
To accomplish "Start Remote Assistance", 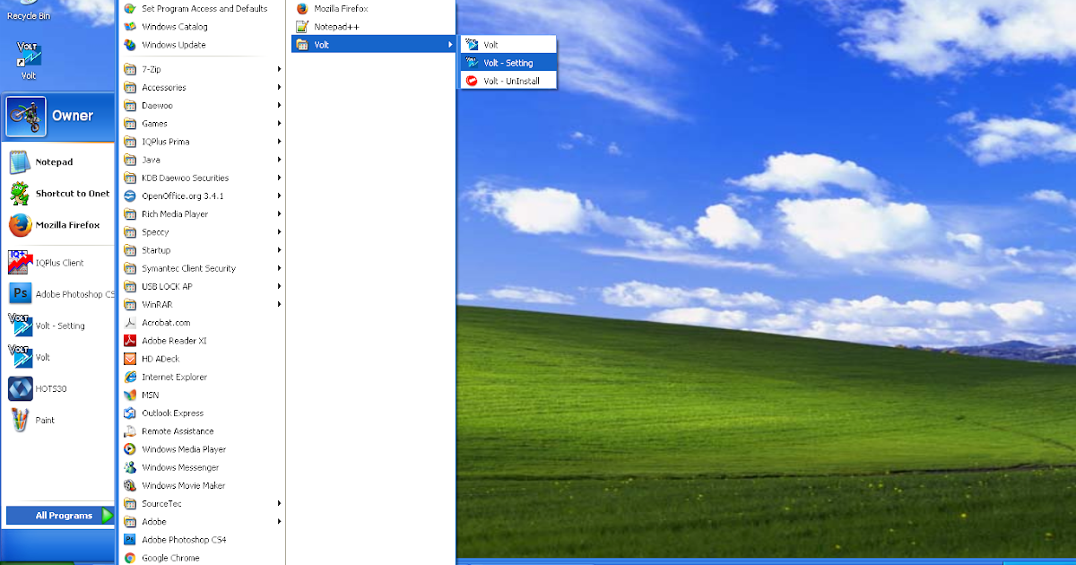I will (202, 431).
